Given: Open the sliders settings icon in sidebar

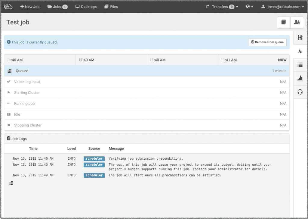Looking at the screenshot, I should [300, 37].
